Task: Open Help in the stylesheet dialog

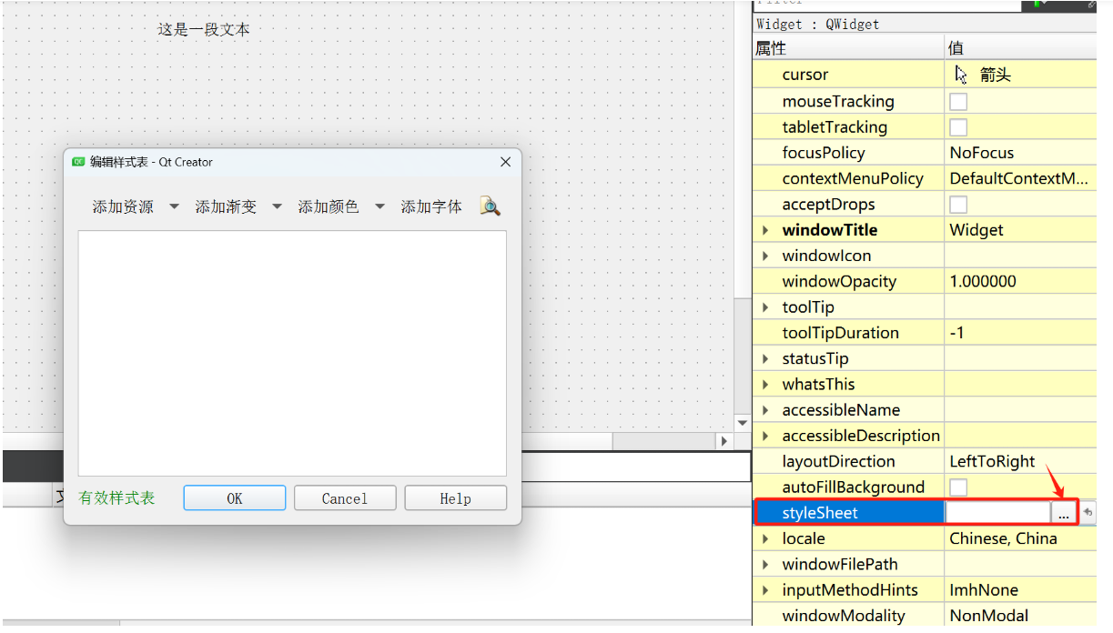Action: click(456, 497)
